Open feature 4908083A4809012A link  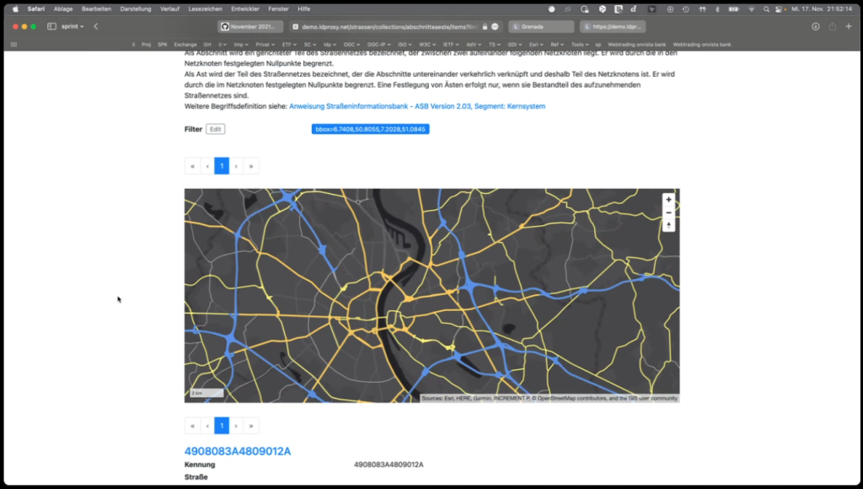coord(238,451)
